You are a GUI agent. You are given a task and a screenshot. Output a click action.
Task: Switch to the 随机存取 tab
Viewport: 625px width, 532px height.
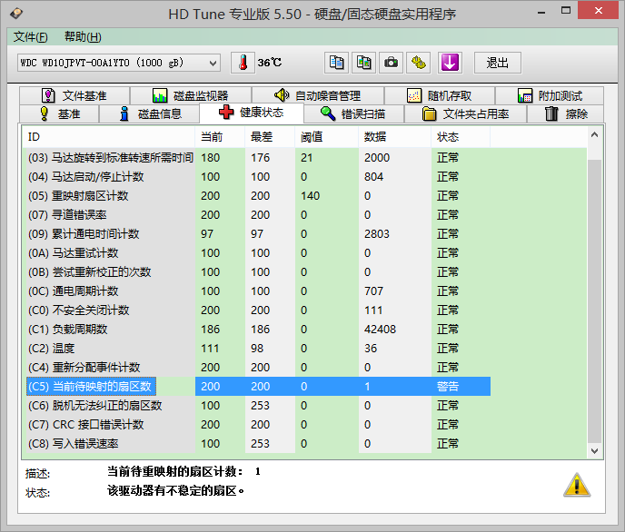click(x=440, y=96)
